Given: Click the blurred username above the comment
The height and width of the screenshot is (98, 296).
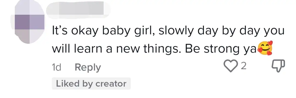Looking at the screenshot, I should [x=78, y=8].
